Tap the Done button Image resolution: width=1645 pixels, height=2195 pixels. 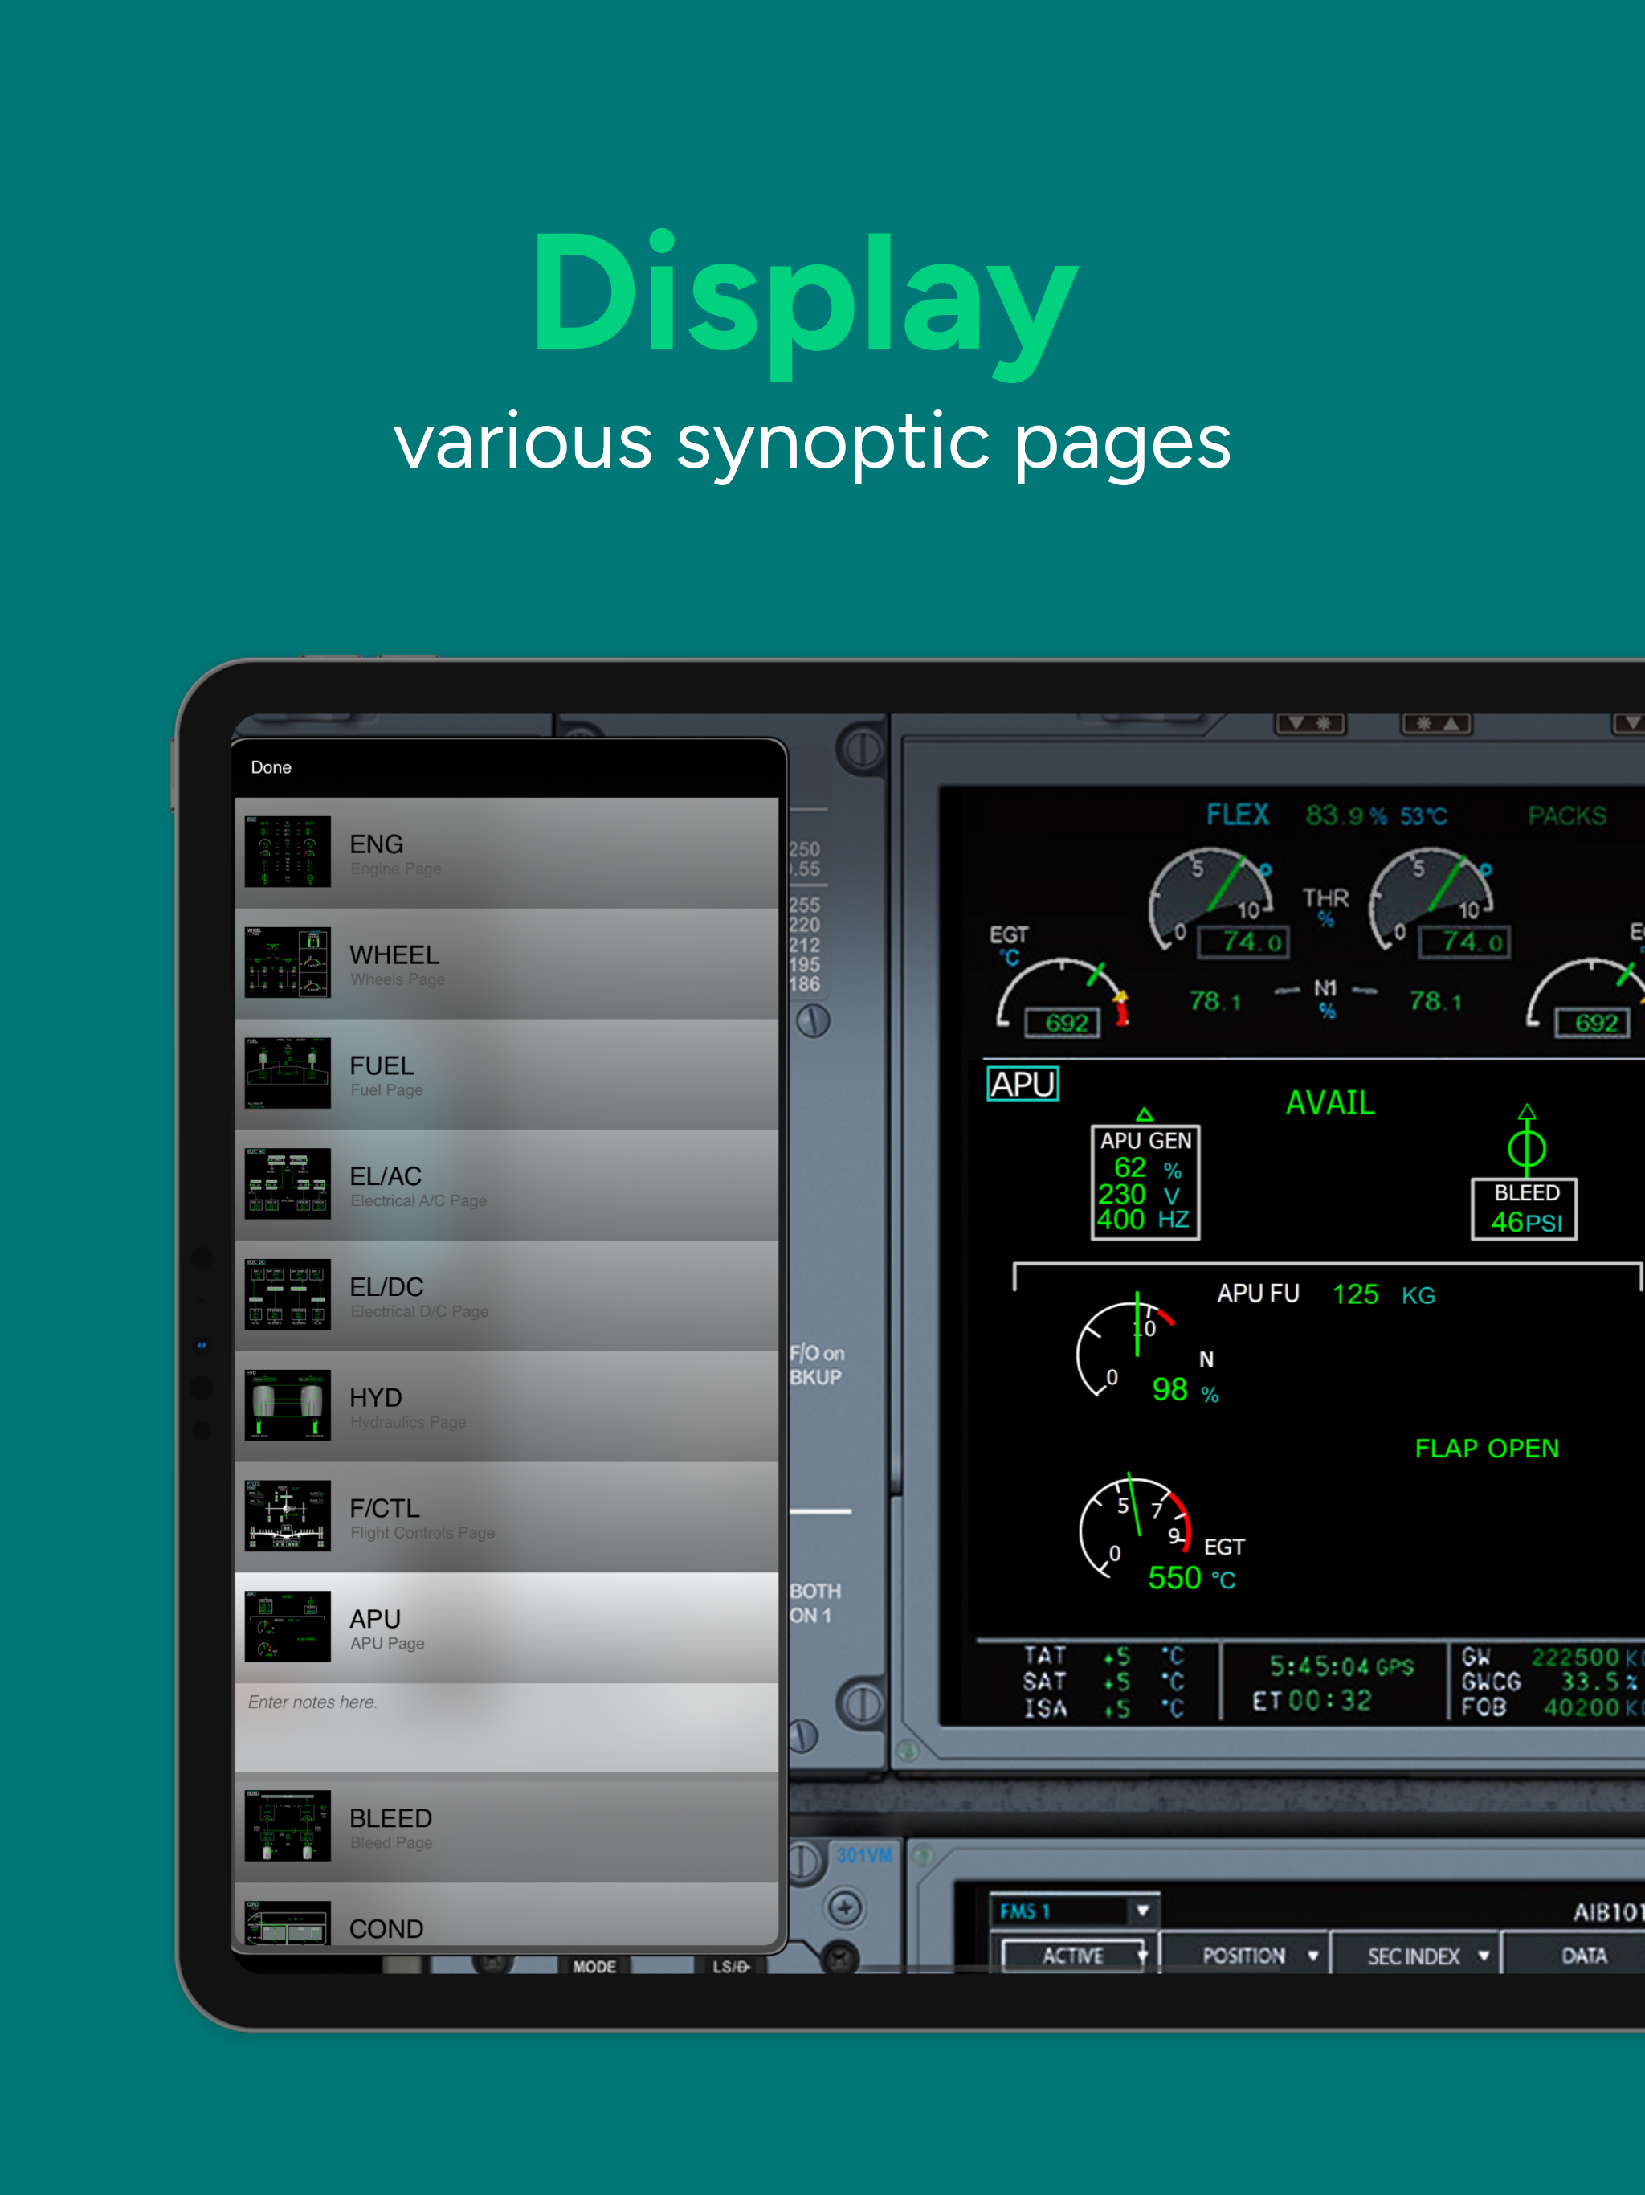[271, 767]
